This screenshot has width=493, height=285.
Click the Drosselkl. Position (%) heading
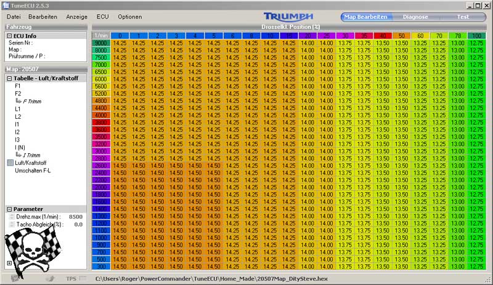pyautogui.click(x=290, y=27)
